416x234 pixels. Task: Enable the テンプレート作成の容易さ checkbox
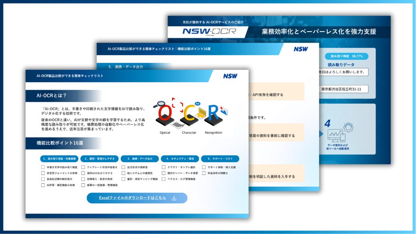(x=83, y=167)
